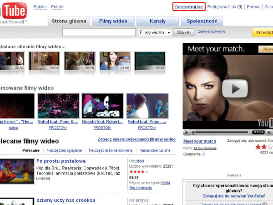
Task: Open the Społeczność tab
Action: pyautogui.click(x=202, y=21)
